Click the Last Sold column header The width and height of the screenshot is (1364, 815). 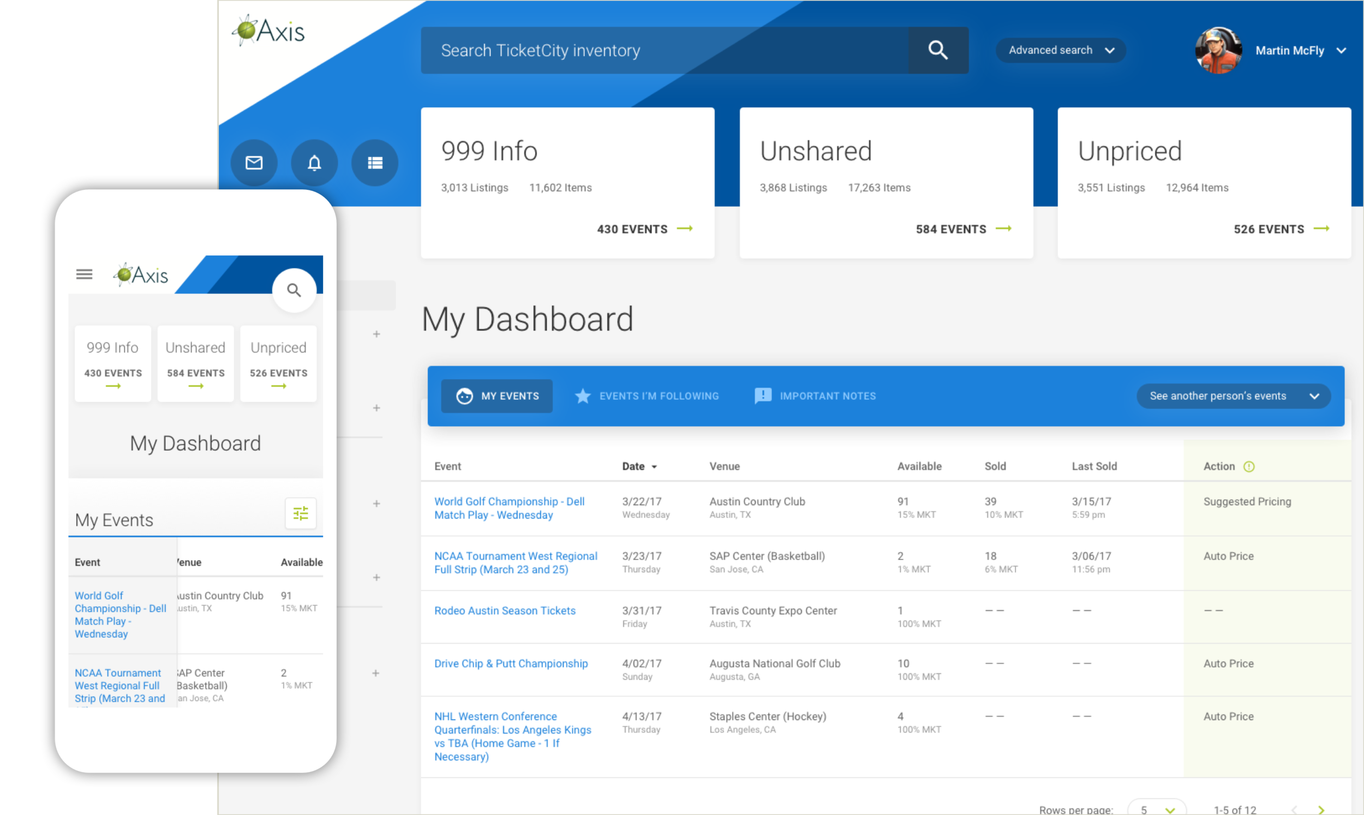tap(1094, 466)
